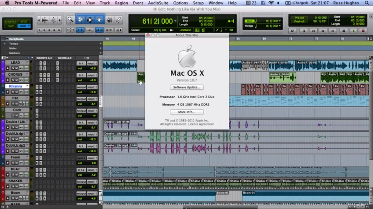Click the Software Update button
The width and height of the screenshot is (373, 209).
186,87
